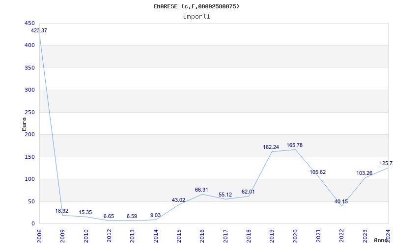Click x-axis year 2020
The image size is (393, 245).
295,236
